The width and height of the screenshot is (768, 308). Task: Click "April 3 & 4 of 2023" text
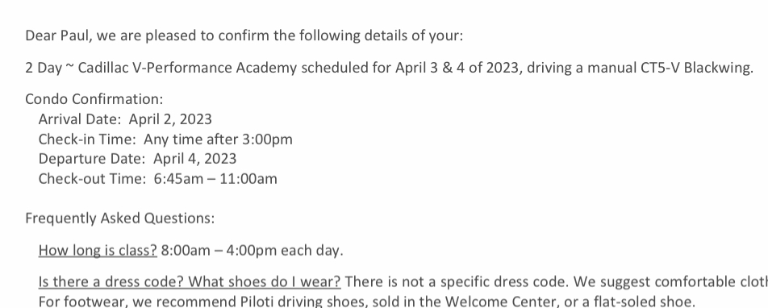[x=457, y=68]
